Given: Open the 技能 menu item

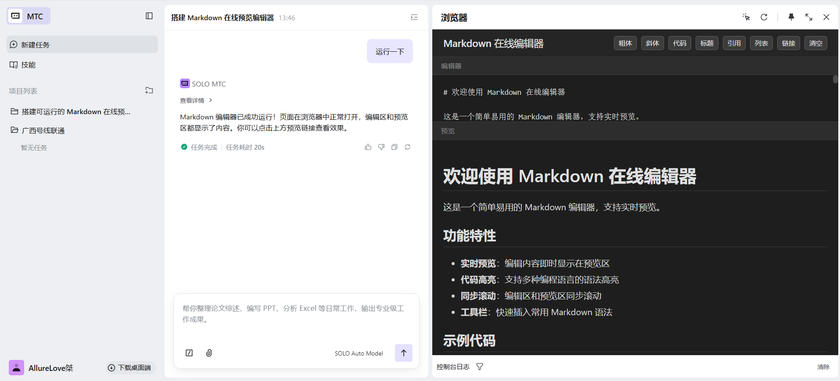Looking at the screenshot, I should pos(28,65).
